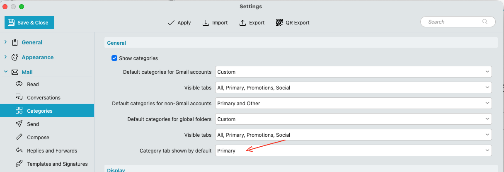Image resolution: width=504 pixels, height=172 pixels.
Task: Open Conversations settings in sidebar
Action: [x=44, y=98]
